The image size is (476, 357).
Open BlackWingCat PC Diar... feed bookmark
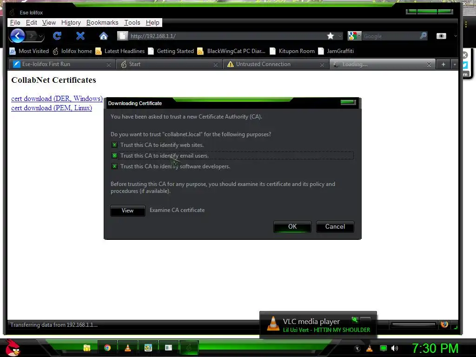click(231, 51)
